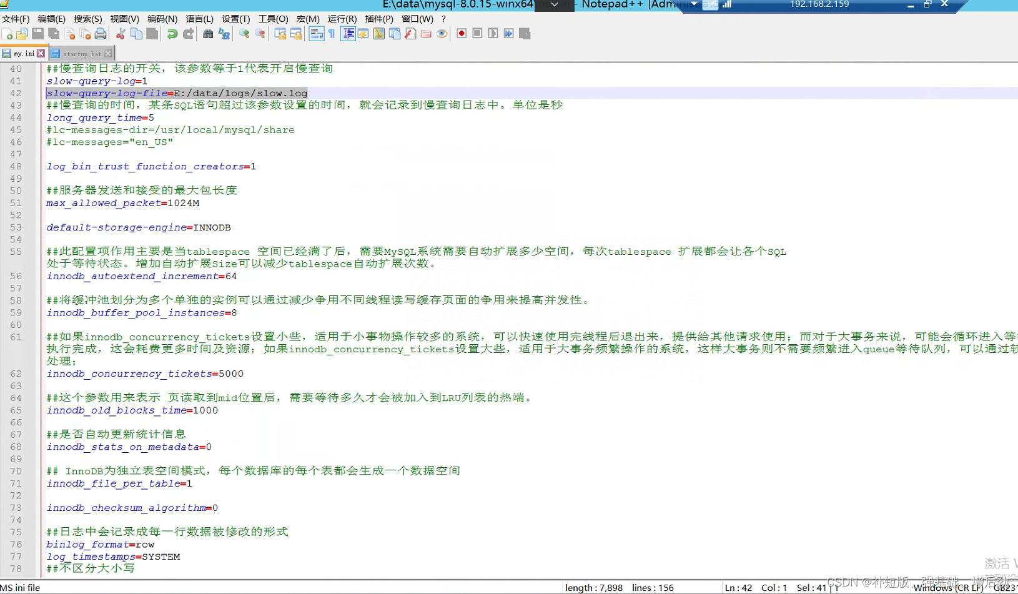The image size is (1018, 594).
Task: Toggle synchronized horizontal scrolling
Action: coord(296,34)
